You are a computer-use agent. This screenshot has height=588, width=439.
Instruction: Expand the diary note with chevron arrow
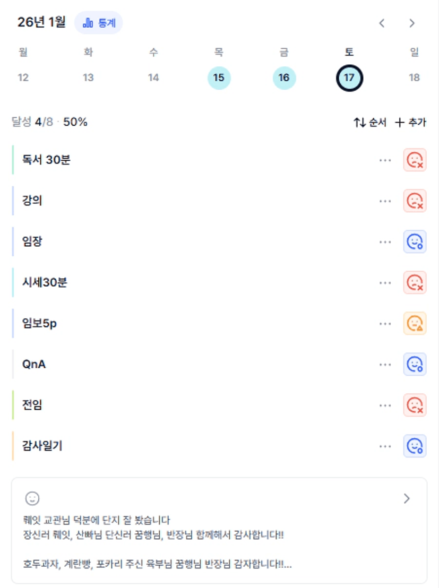point(407,498)
